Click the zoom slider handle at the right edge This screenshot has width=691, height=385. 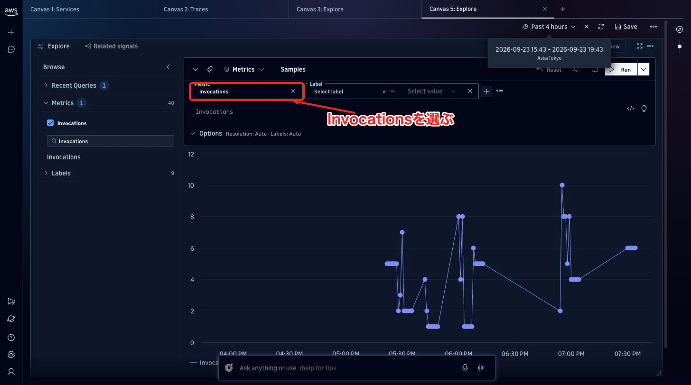tap(680, 46)
